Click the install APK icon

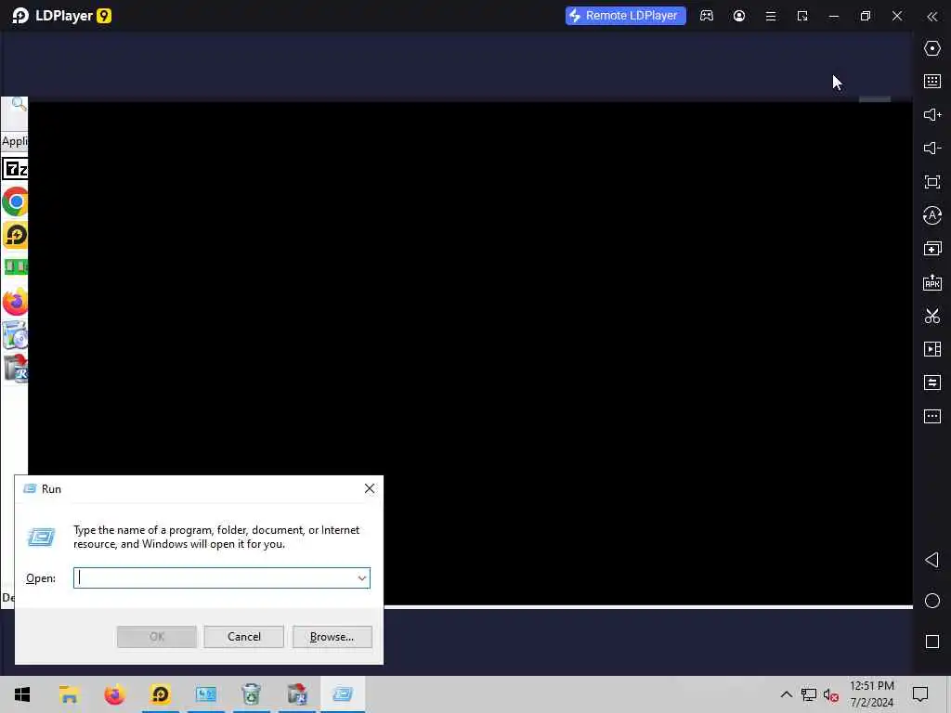coord(932,282)
